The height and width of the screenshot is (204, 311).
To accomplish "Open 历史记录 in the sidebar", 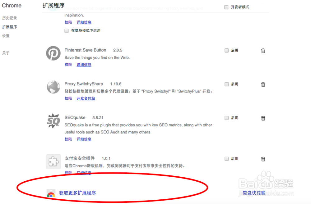I will (10, 18).
